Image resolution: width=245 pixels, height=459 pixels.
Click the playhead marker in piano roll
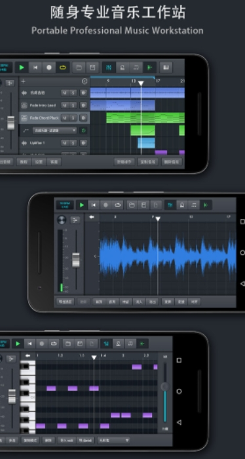click(x=94, y=357)
